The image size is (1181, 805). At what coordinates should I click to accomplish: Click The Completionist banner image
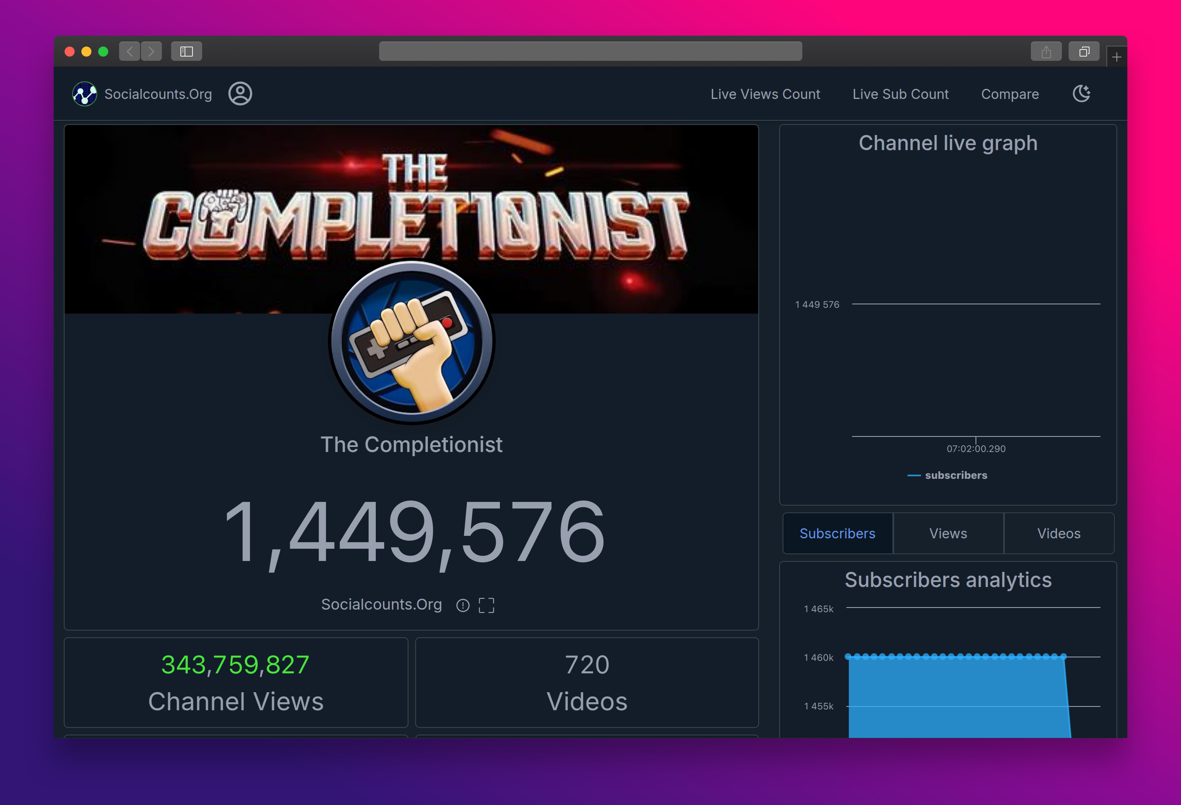(x=411, y=219)
